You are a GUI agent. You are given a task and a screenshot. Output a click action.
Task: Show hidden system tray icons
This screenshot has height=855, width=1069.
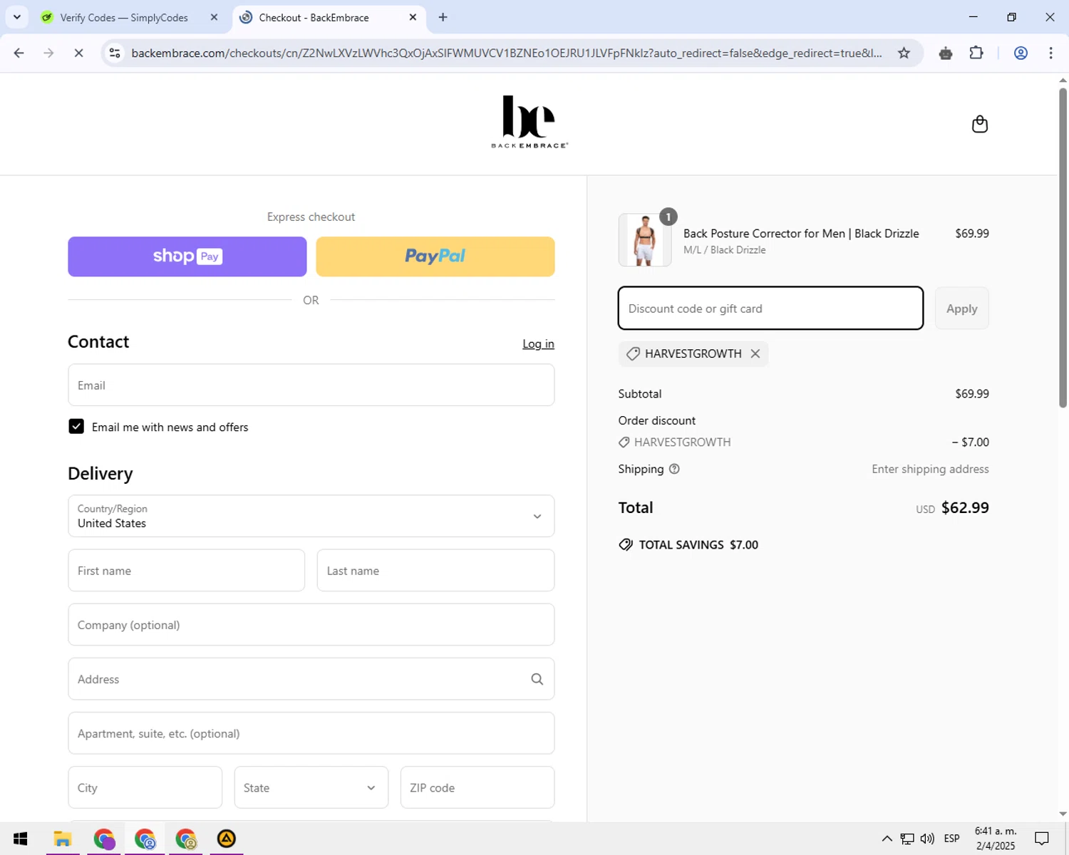point(887,839)
